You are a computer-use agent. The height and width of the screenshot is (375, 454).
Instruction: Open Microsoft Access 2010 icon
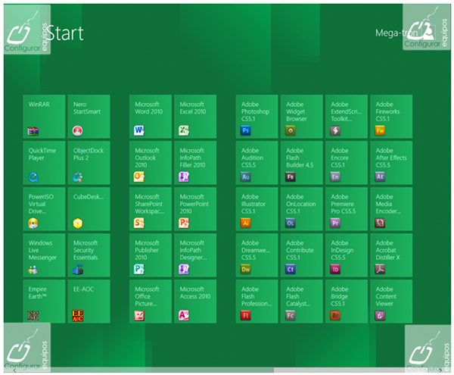pos(184,315)
